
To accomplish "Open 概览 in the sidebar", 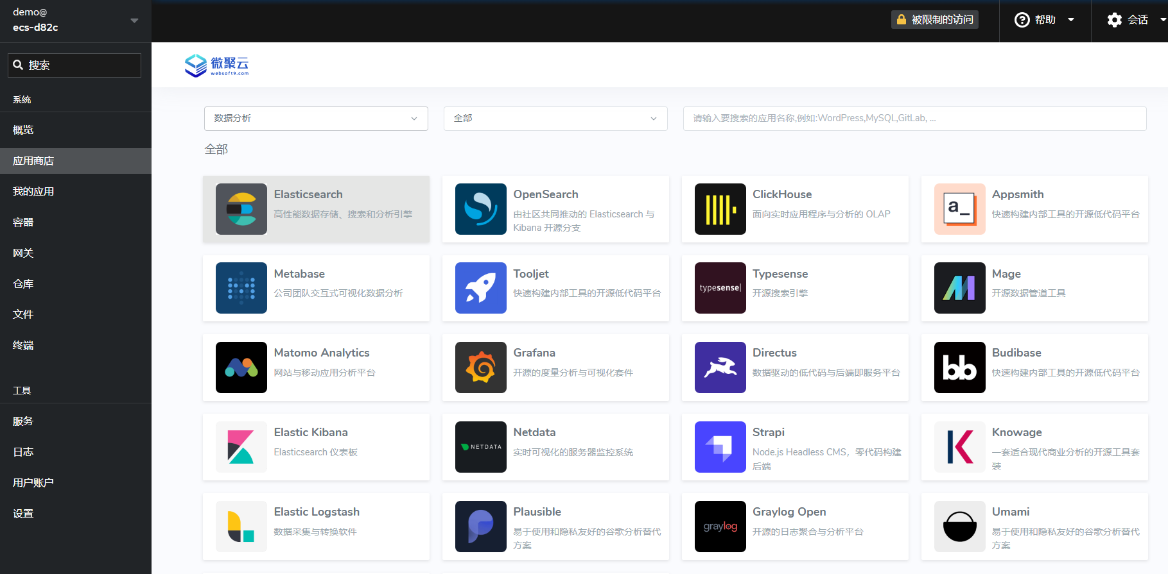I will (76, 130).
